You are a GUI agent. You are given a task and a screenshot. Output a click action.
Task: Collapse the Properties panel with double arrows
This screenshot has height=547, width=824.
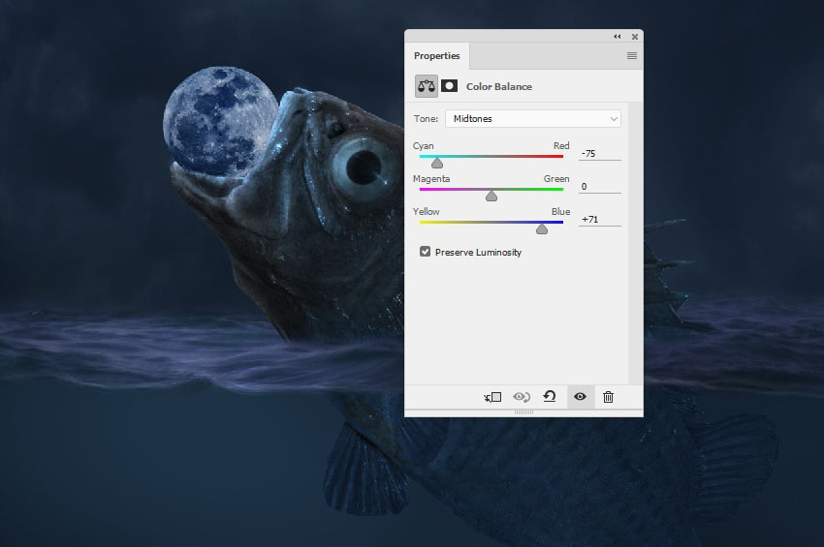pos(617,36)
